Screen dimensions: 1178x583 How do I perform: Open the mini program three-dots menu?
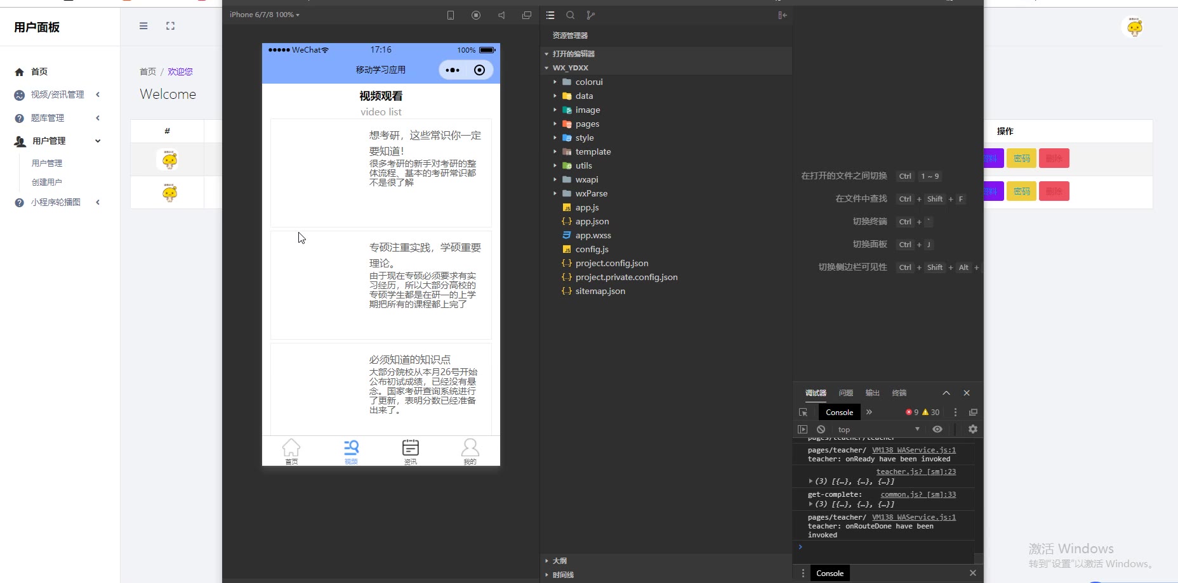[x=453, y=70]
